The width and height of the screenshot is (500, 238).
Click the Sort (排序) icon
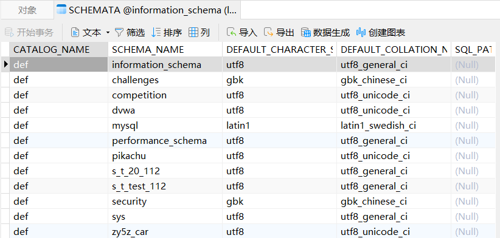156,32
